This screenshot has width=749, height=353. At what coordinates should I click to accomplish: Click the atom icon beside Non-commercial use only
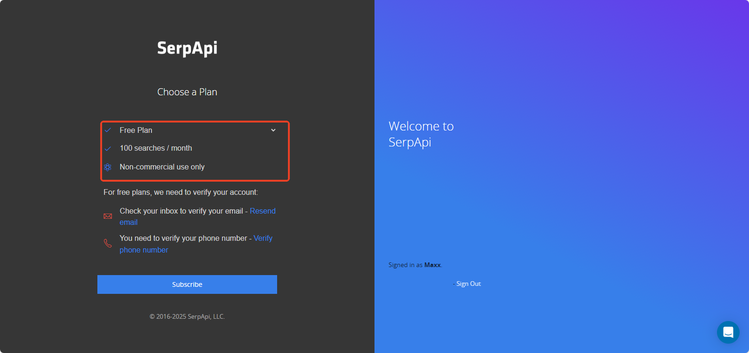(x=108, y=167)
